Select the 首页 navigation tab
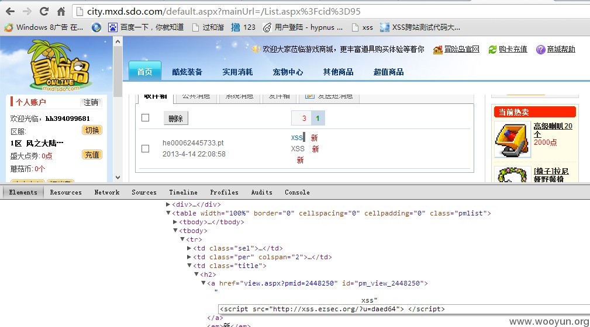The width and height of the screenshot is (590, 327). click(x=145, y=71)
